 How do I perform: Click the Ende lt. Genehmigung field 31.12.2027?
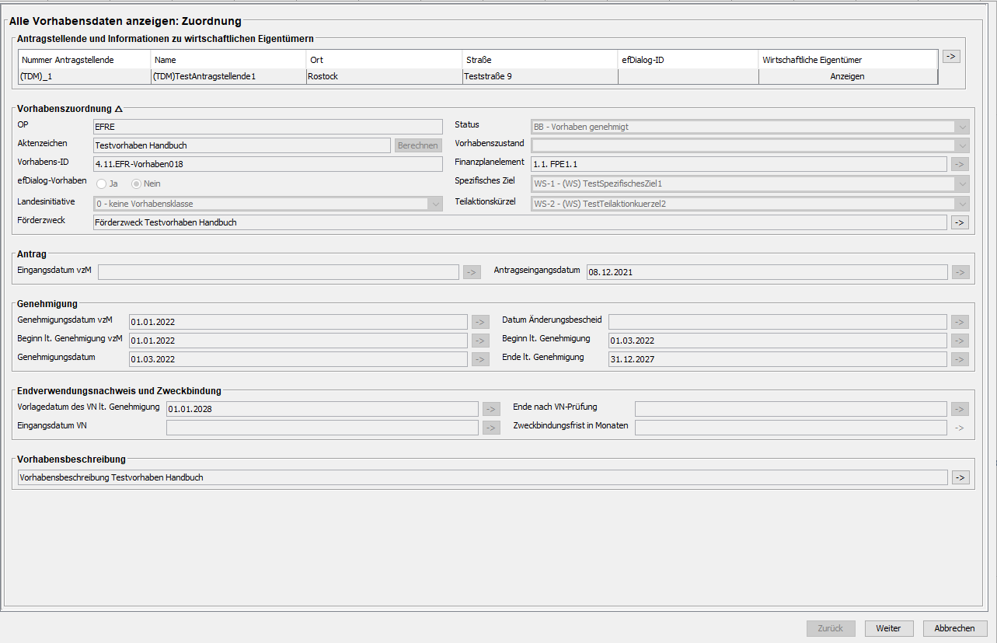click(777, 359)
